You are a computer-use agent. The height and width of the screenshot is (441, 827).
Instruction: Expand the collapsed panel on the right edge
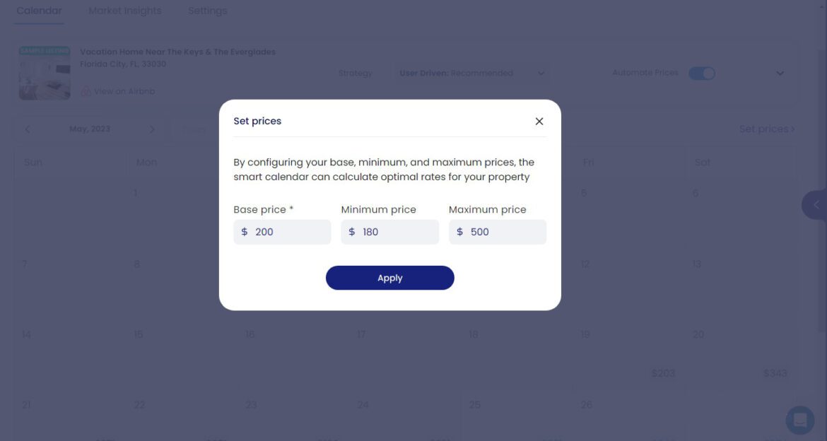coord(815,205)
